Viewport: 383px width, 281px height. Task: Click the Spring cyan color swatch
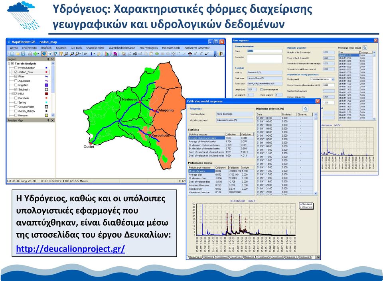(x=46, y=102)
